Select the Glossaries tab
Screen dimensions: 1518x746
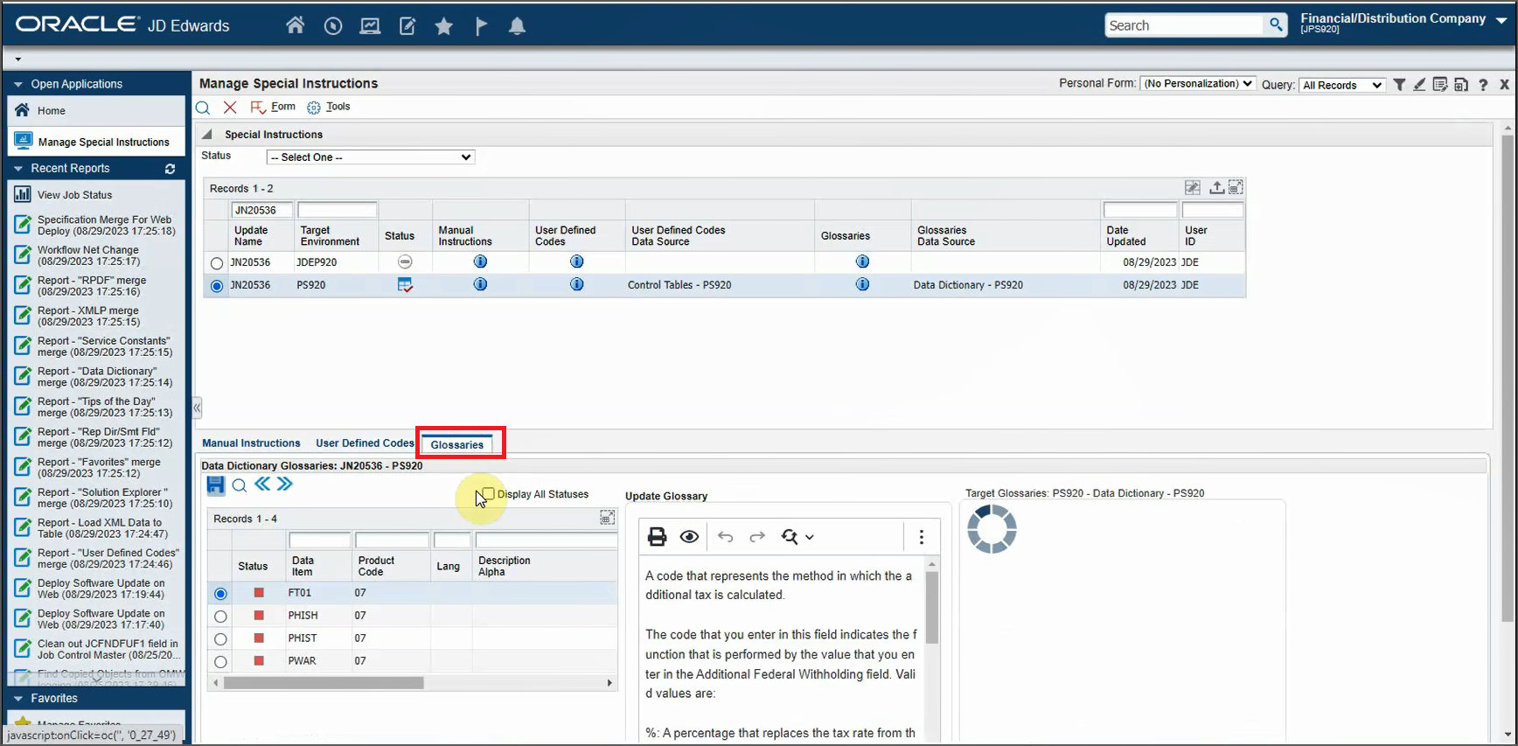click(x=456, y=444)
